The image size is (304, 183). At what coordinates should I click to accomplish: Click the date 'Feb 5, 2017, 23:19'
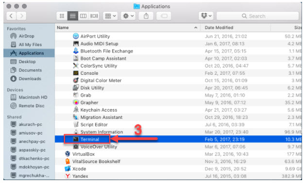point(224,139)
